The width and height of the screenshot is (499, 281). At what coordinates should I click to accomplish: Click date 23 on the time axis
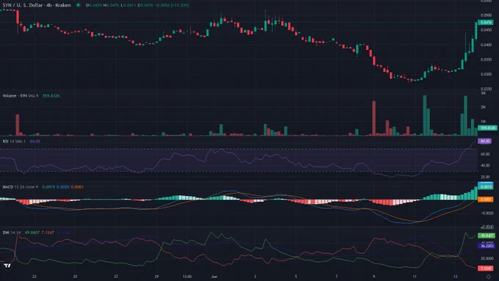[34, 277]
